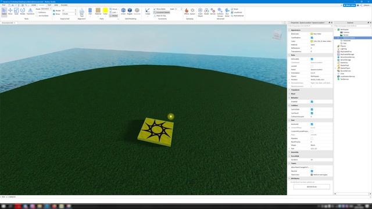Insert a Service

[x=213, y=12]
